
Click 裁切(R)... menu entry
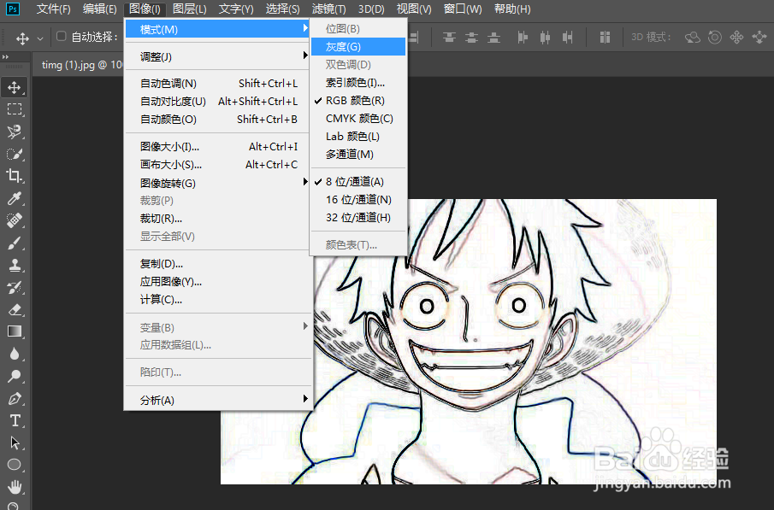pyautogui.click(x=218, y=219)
